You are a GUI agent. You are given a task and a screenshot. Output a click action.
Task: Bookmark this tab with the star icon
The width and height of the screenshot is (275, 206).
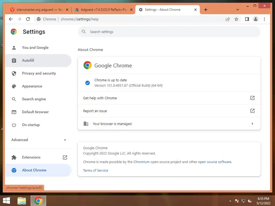236,19
